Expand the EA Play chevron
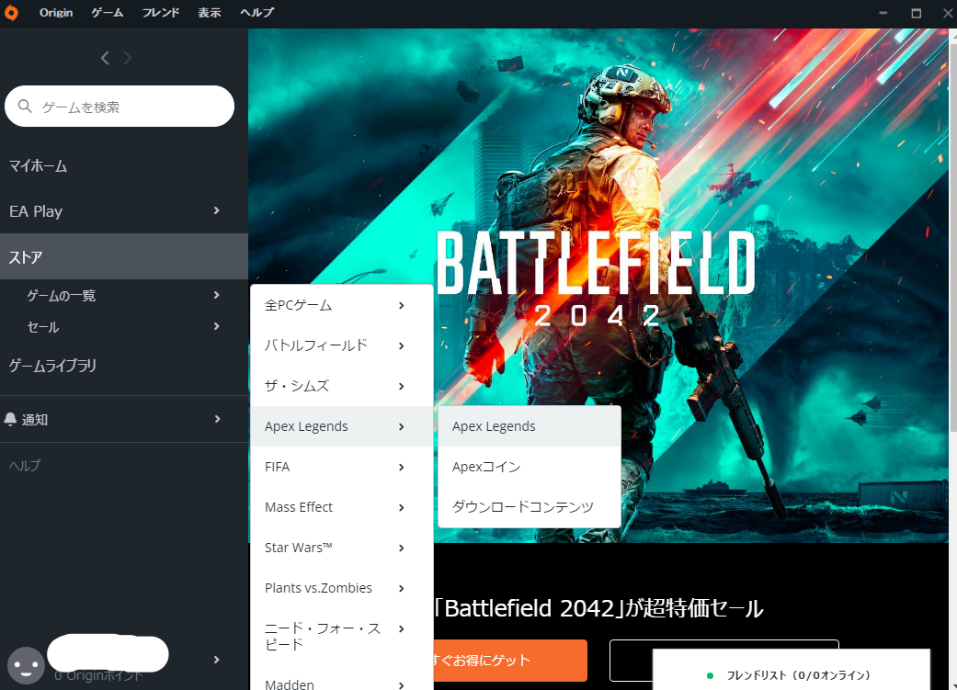Screen dimensions: 957x690 217,210
